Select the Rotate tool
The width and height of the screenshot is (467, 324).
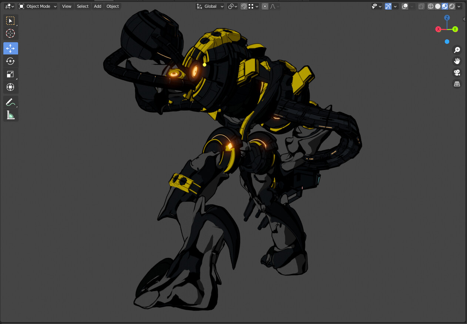tap(10, 61)
